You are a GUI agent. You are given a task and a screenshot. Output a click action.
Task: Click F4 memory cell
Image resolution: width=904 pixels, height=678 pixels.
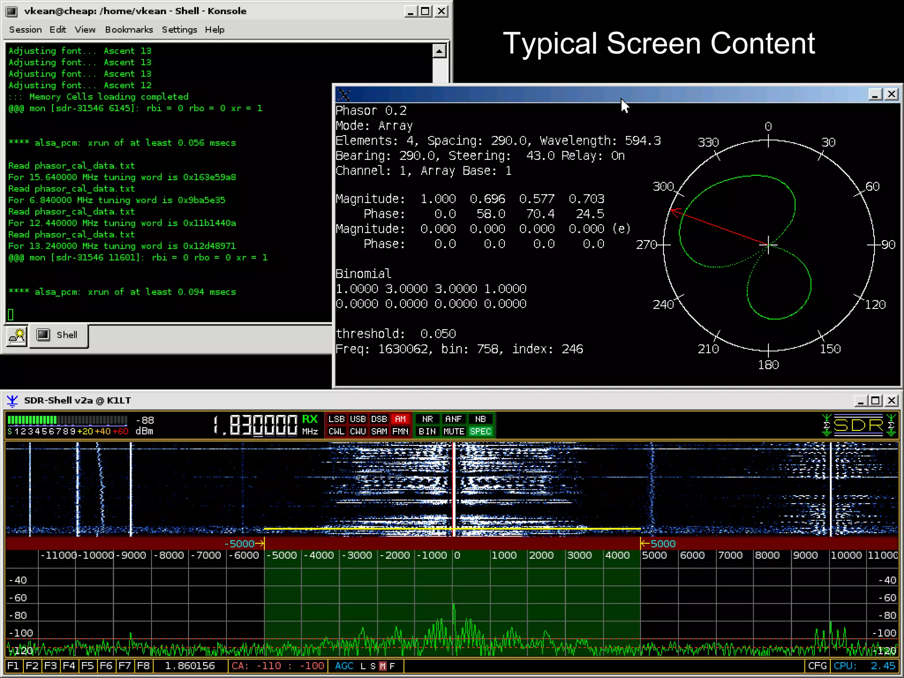(69, 666)
